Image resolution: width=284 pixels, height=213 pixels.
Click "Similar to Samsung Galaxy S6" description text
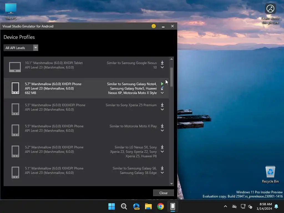point(135,171)
